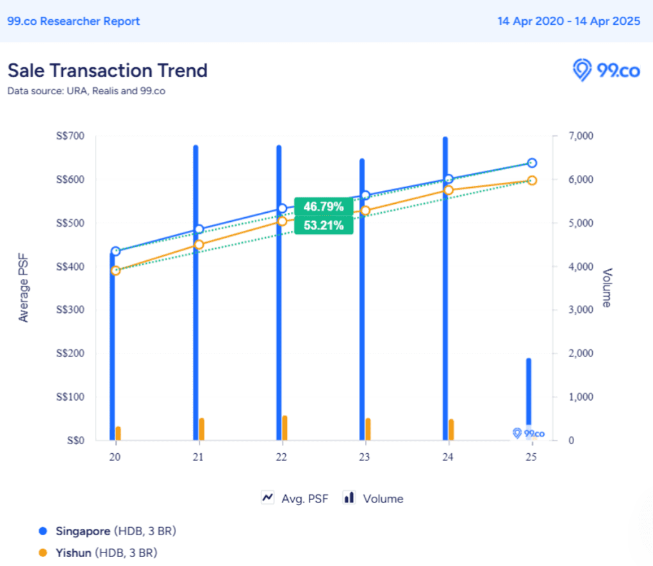
Task: Toggle Singapore (HDB, 3 BR) series
Action: click(115, 531)
